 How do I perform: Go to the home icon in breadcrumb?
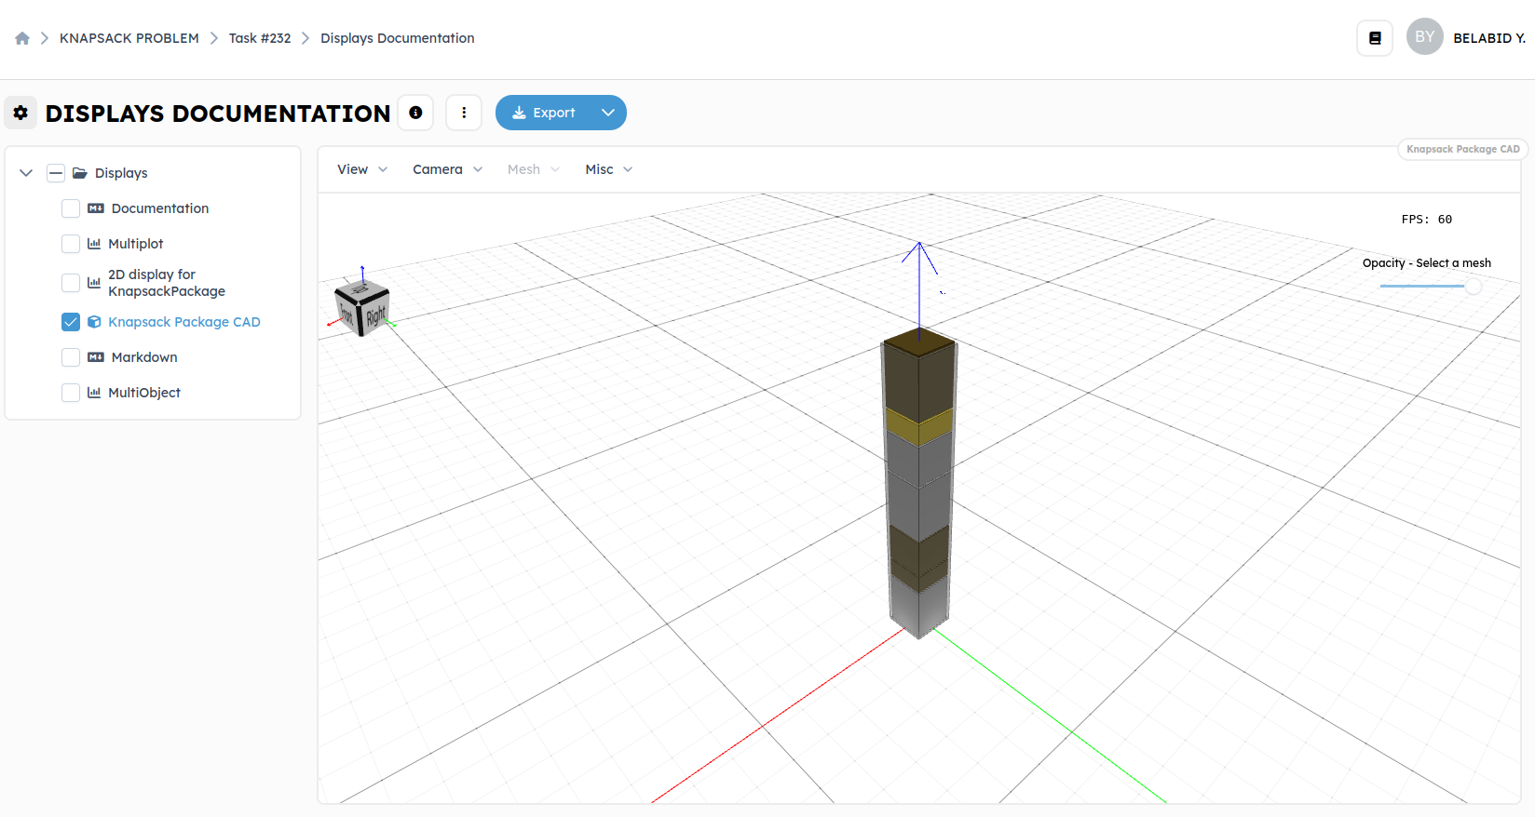[x=22, y=38]
